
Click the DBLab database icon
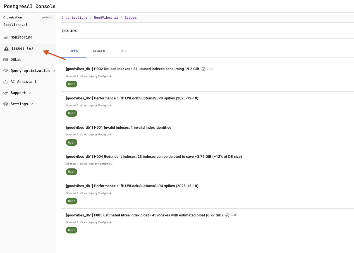coord(6,59)
